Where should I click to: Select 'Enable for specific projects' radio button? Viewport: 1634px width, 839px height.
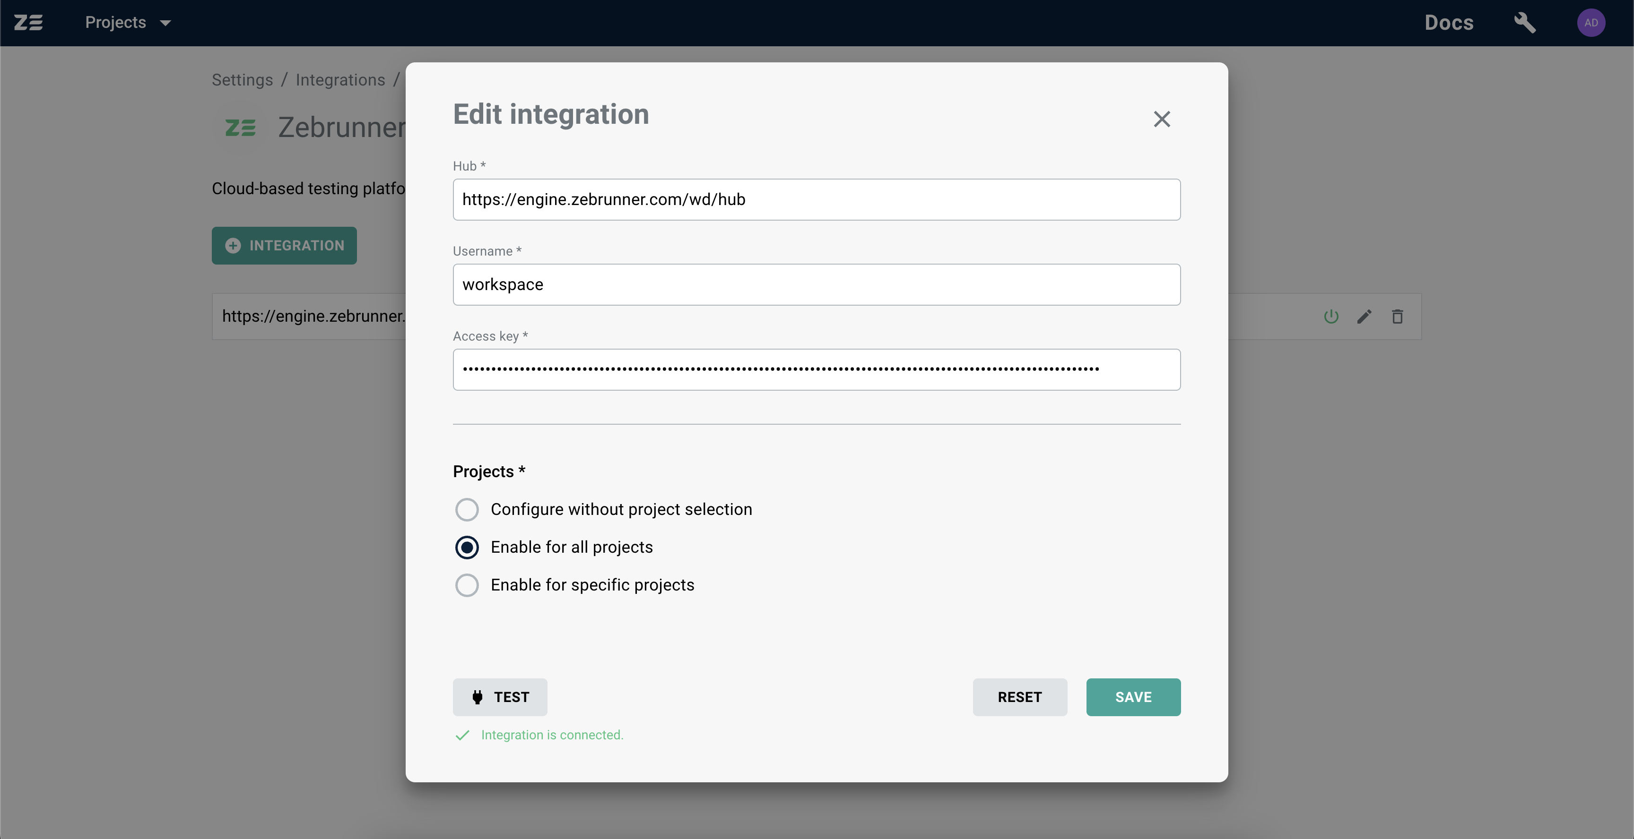[466, 584]
